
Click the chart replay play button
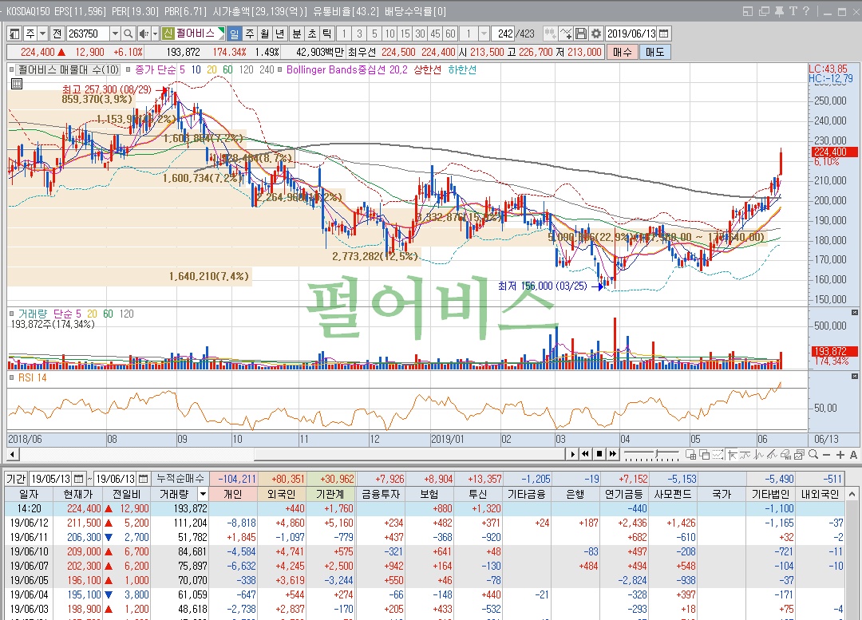click(x=572, y=454)
